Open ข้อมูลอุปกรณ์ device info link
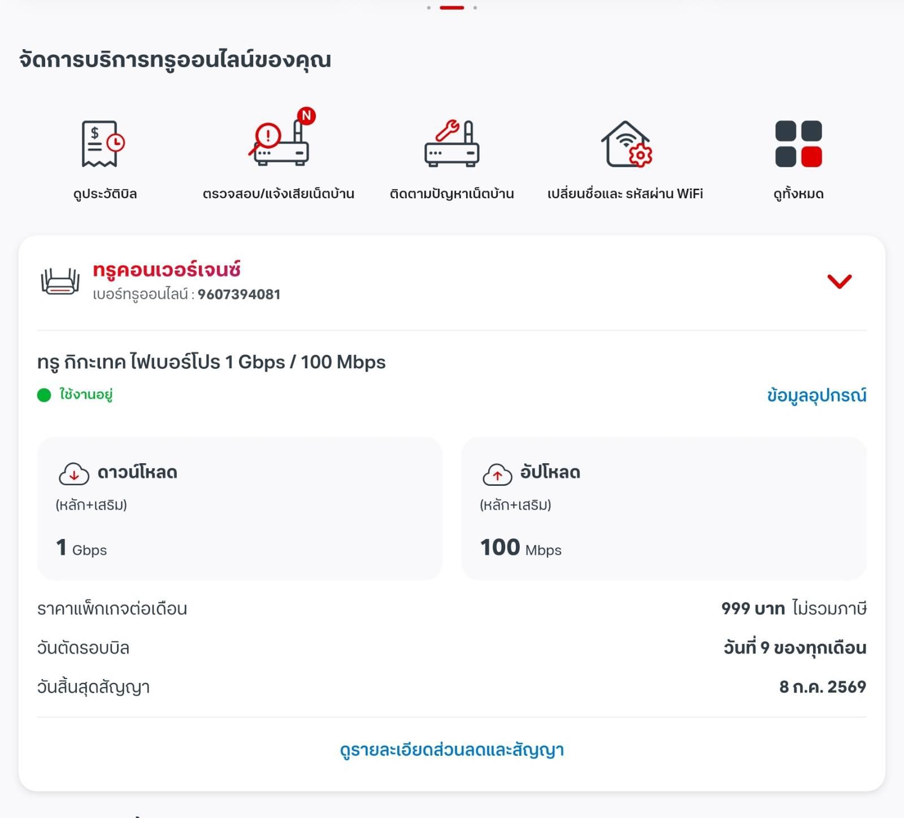 point(816,395)
